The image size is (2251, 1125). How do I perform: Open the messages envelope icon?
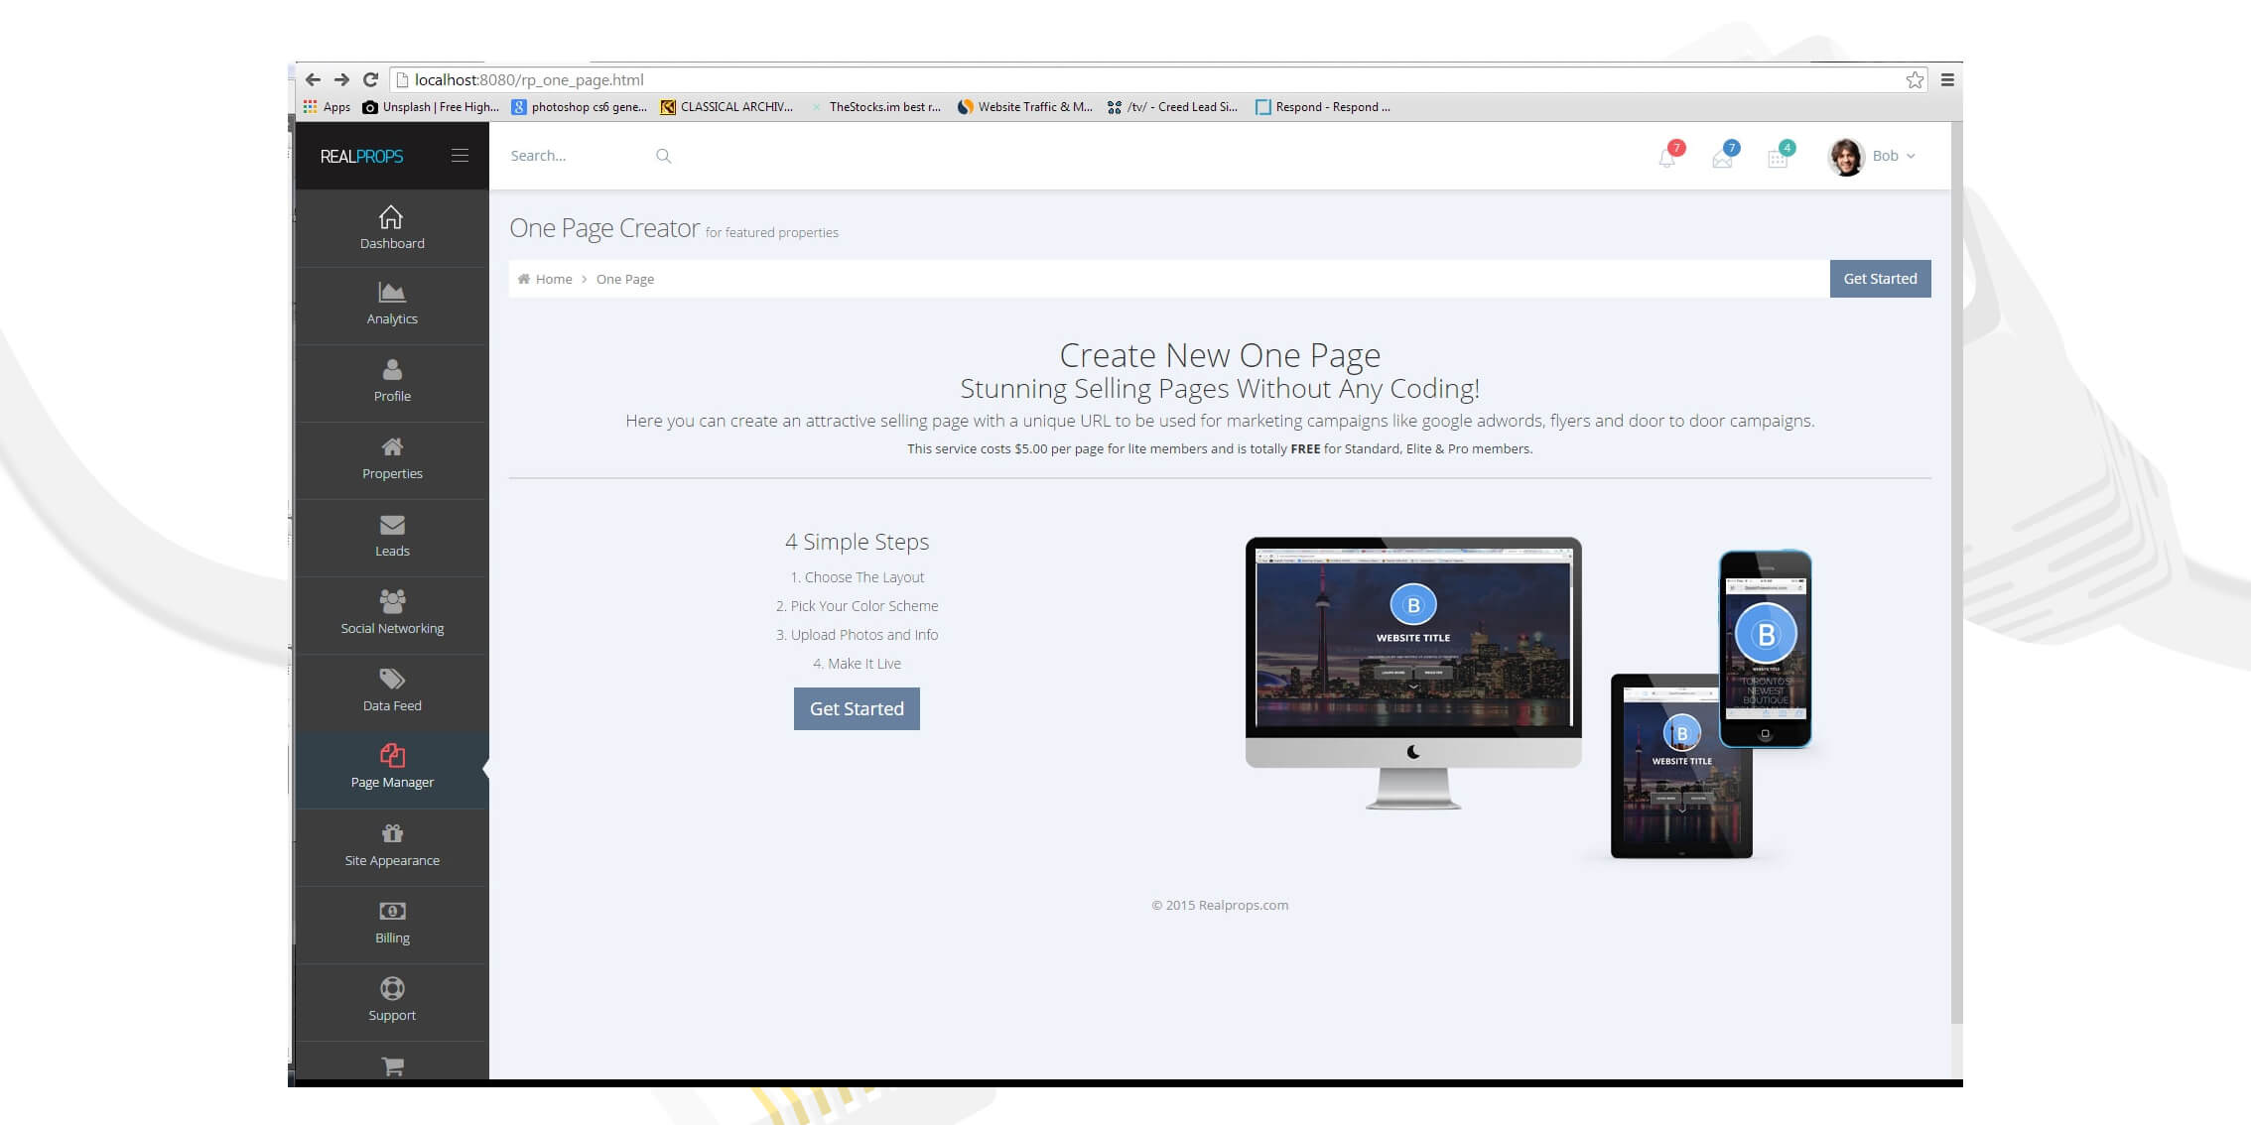pos(1723,158)
